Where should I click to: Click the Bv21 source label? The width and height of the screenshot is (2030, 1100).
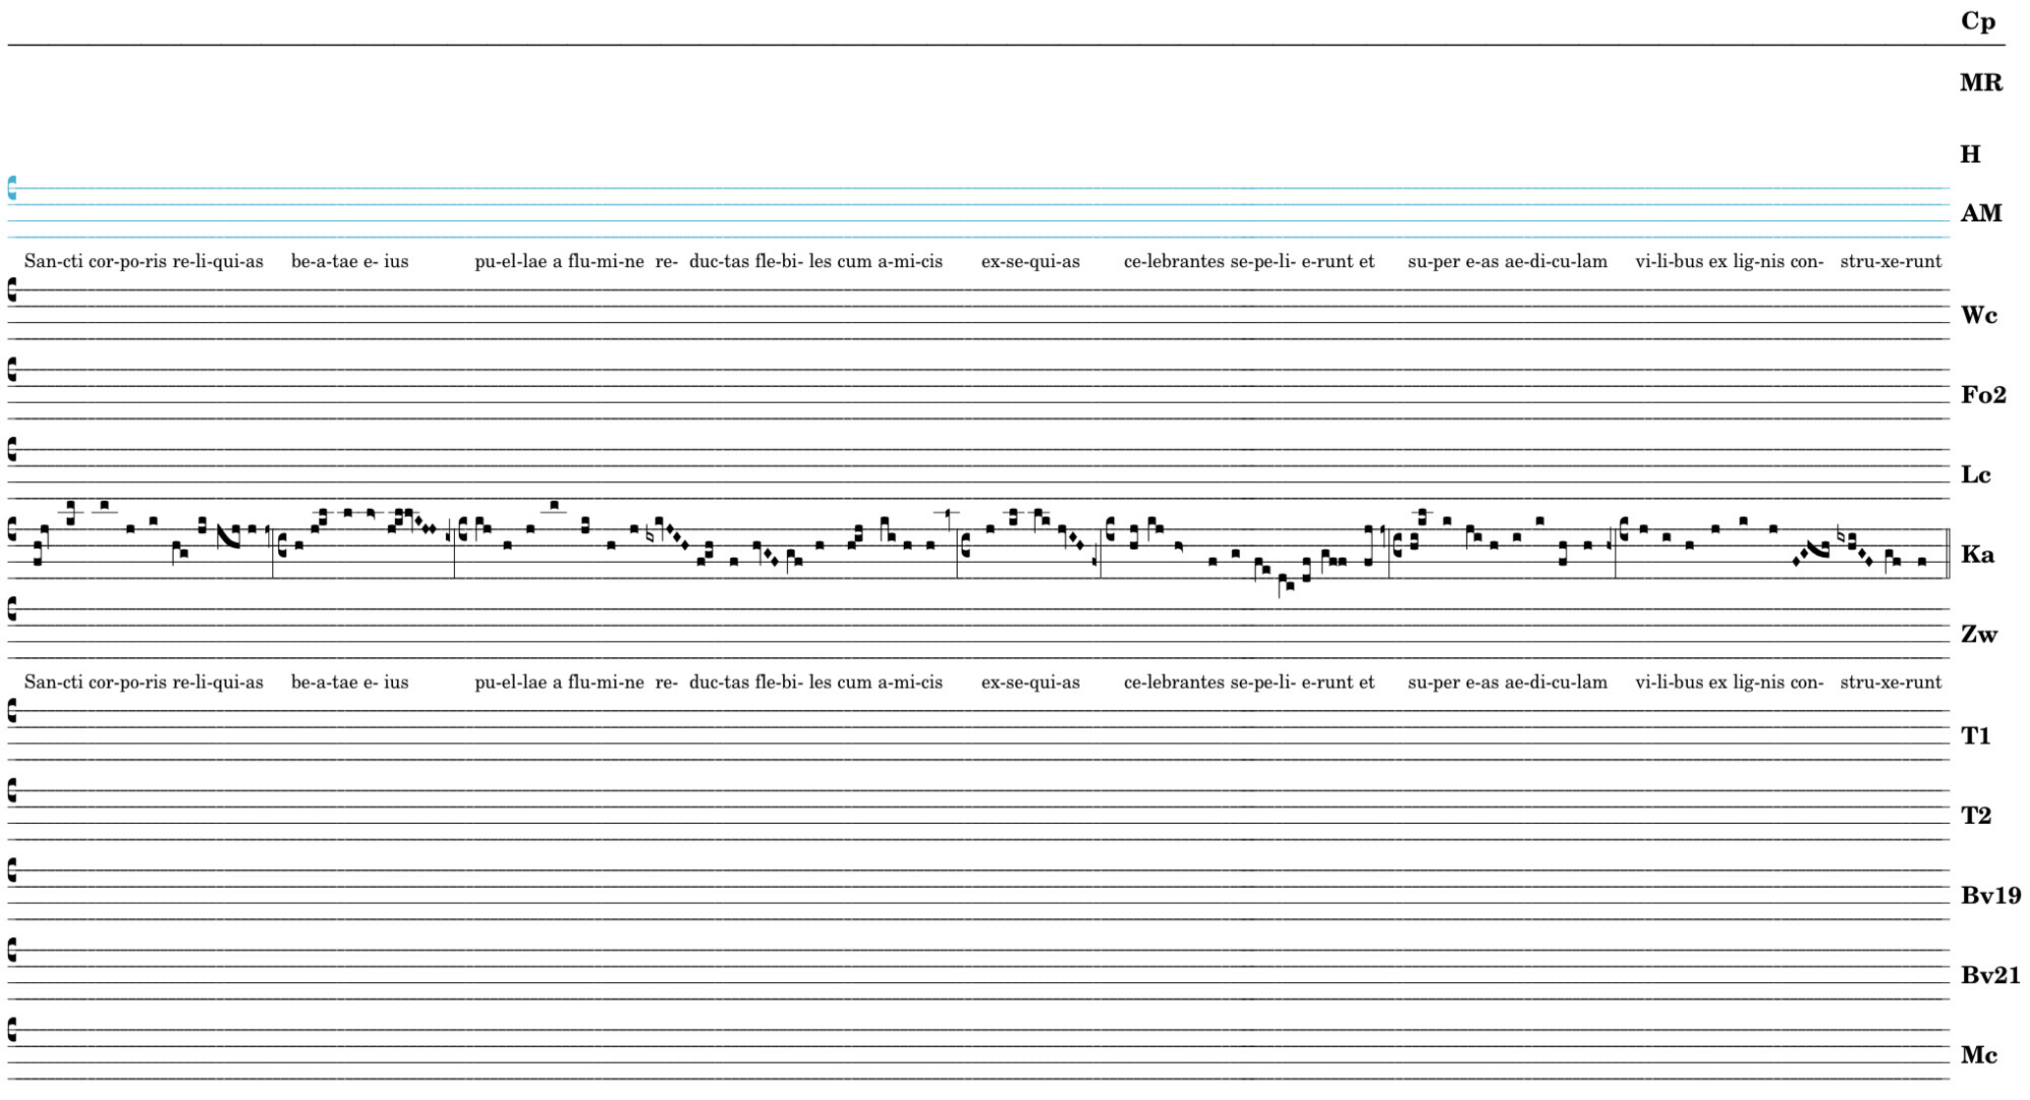coord(1990,975)
